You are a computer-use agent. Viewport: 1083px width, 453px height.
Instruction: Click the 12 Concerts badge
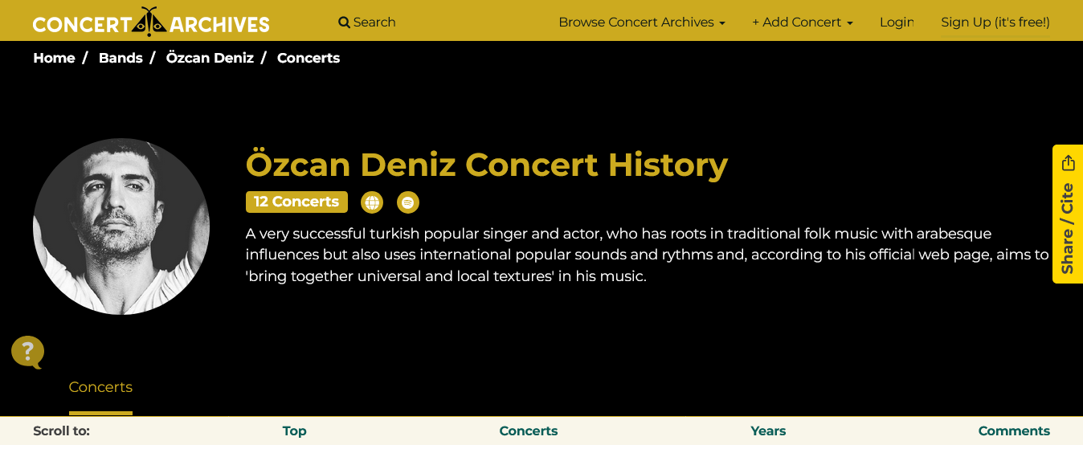pyautogui.click(x=296, y=202)
